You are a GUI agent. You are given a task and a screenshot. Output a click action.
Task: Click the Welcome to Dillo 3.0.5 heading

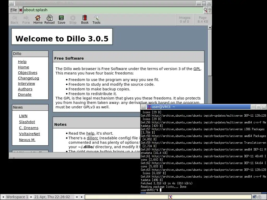click(x=62, y=39)
